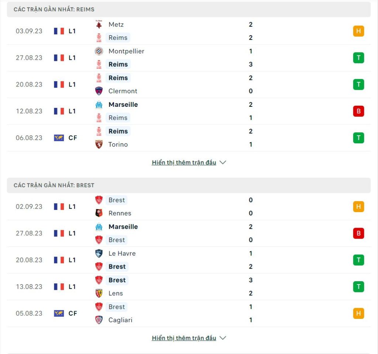Click the Marseille logo in Reims match list
This screenshot has height=354, width=378.
[x=99, y=105]
